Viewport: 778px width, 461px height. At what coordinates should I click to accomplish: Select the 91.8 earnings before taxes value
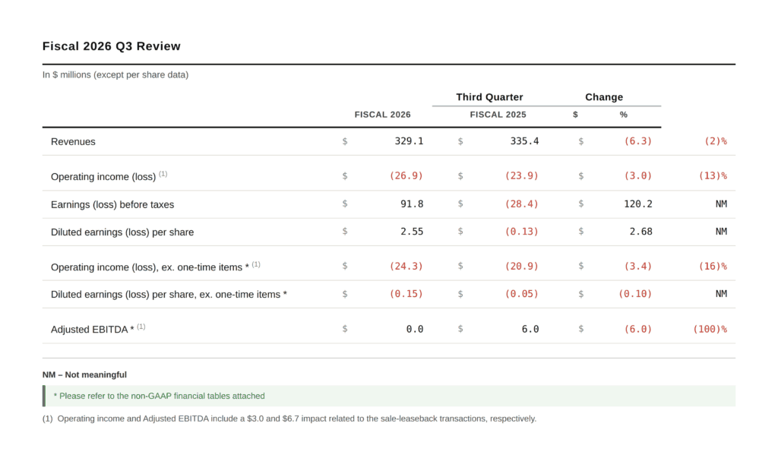click(411, 204)
